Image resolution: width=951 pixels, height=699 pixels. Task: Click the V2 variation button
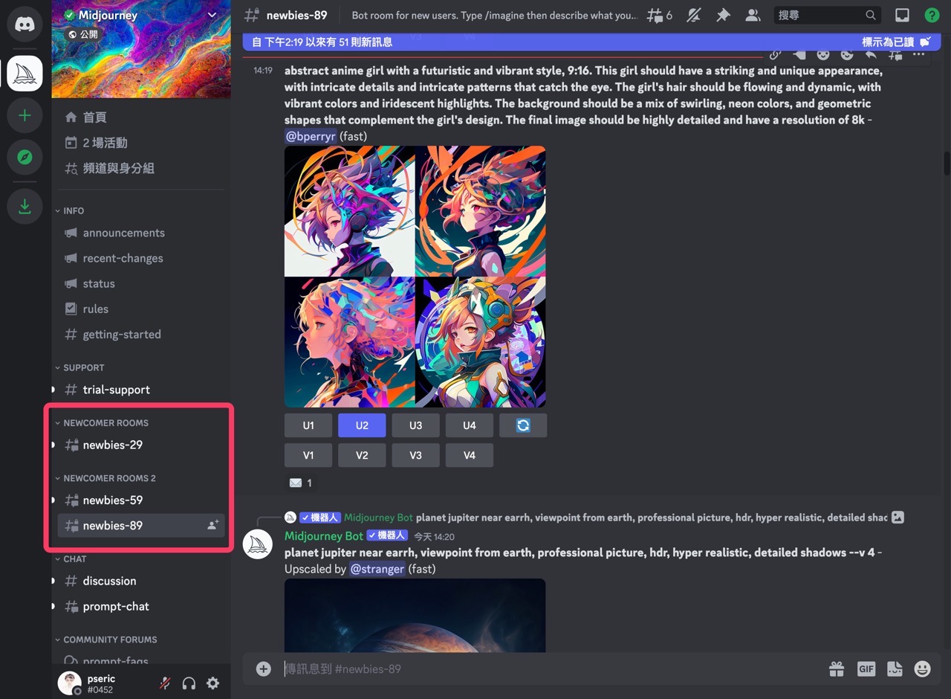(362, 455)
